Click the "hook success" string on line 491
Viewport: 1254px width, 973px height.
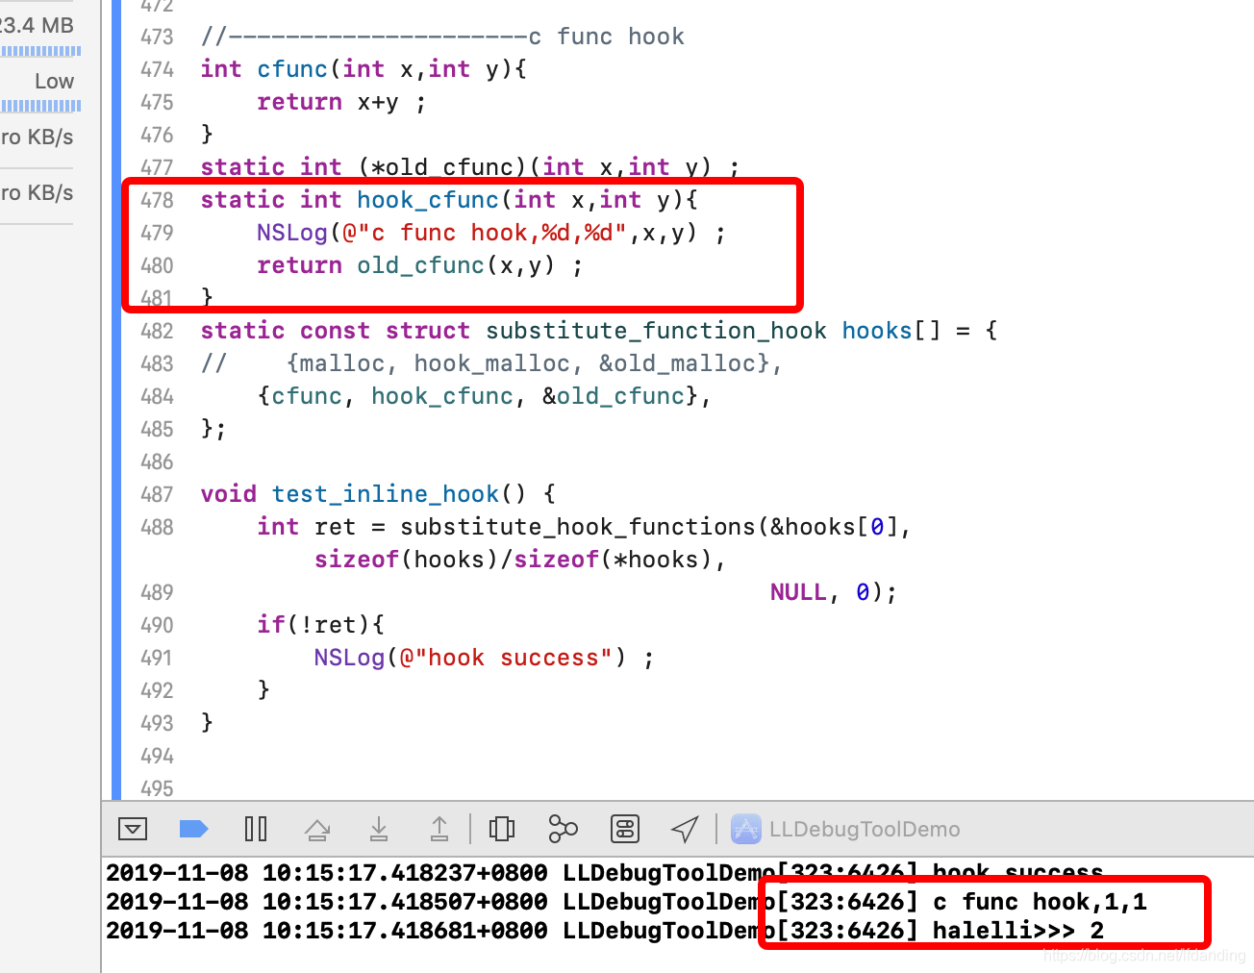coord(514,658)
